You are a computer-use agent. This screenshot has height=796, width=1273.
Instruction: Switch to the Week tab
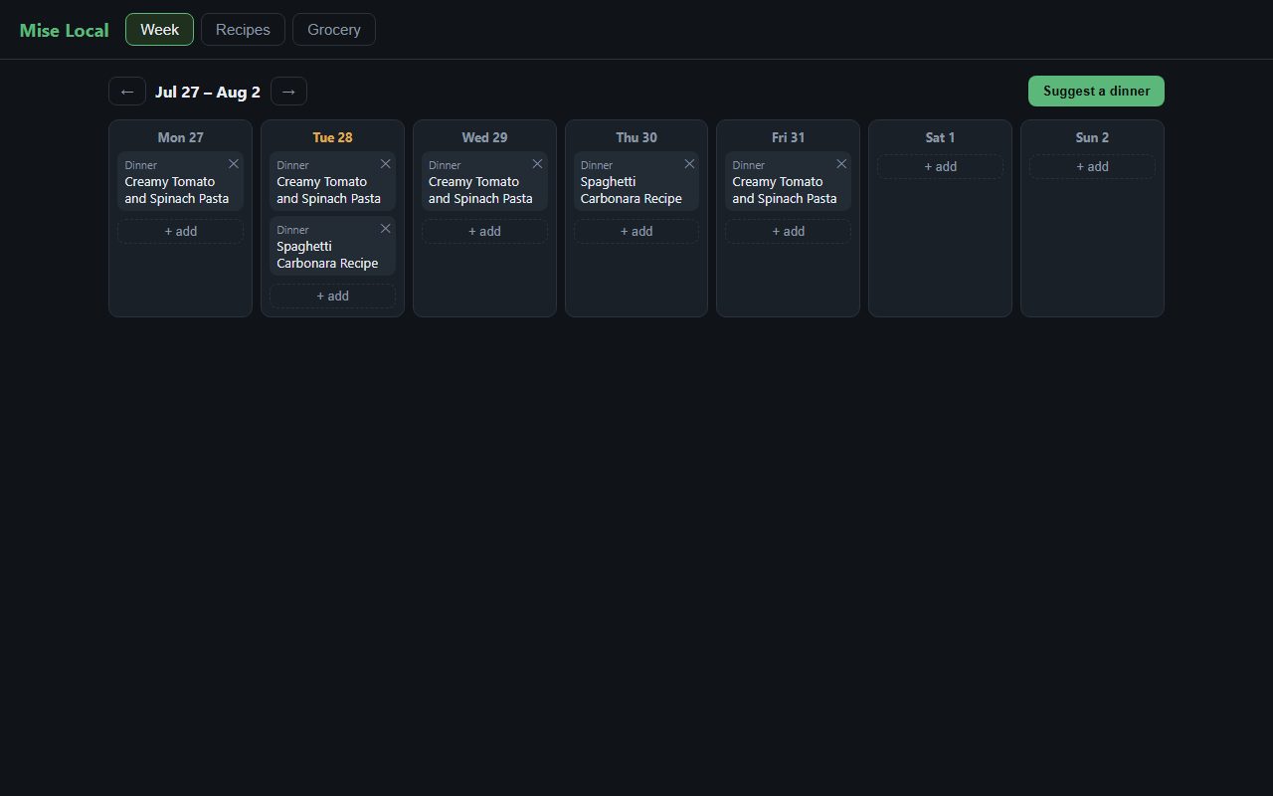pos(159,30)
